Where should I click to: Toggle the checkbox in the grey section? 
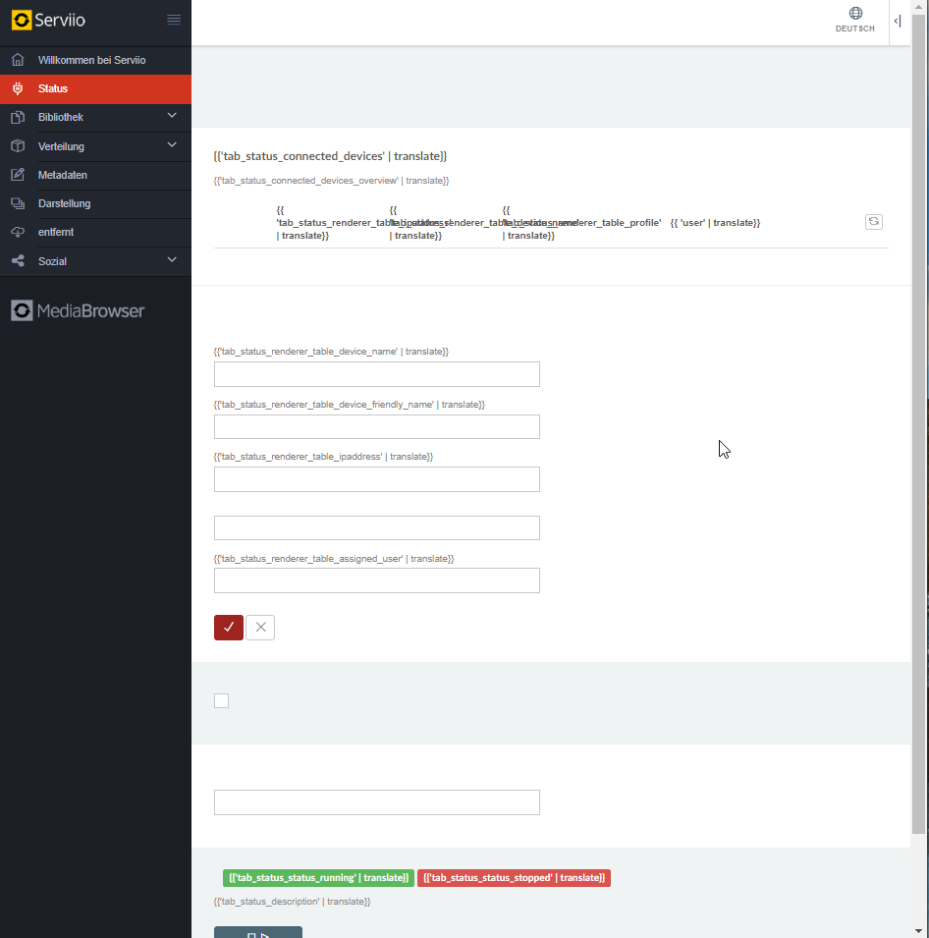pos(221,700)
